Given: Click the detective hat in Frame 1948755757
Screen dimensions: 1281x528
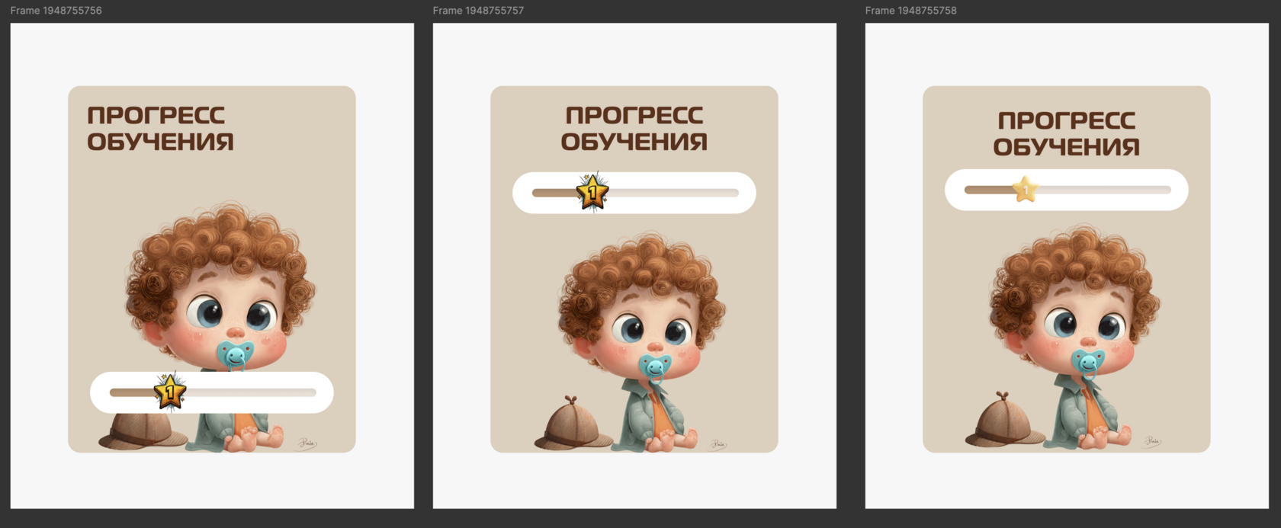Looking at the screenshot, I should pos(572,422).
